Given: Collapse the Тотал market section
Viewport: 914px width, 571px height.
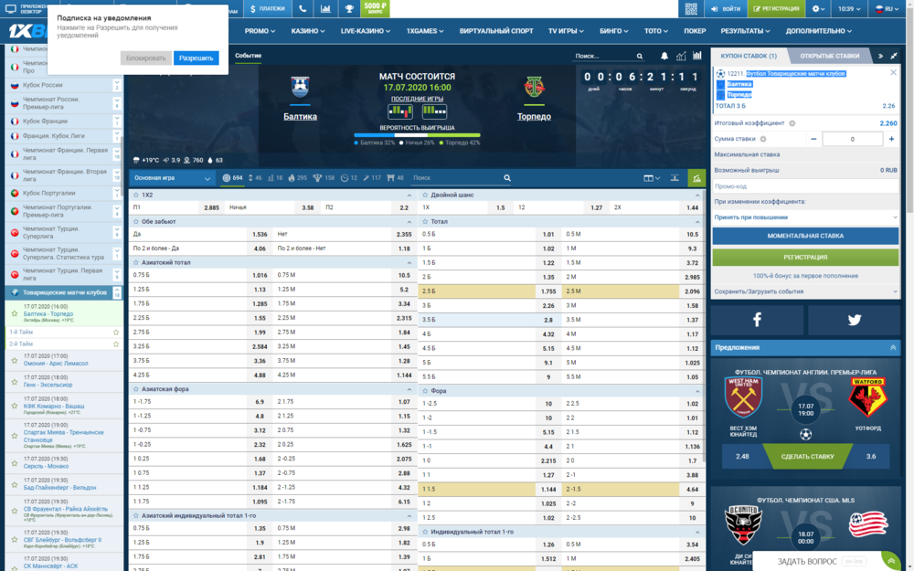Looking at the screenshot, I should (x=697, y=222).
